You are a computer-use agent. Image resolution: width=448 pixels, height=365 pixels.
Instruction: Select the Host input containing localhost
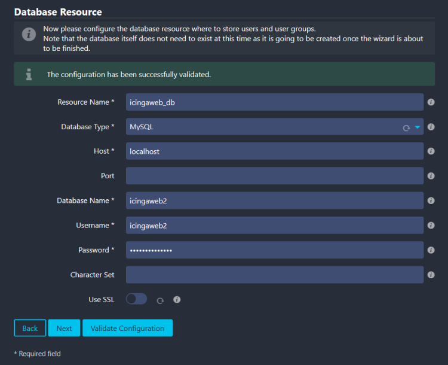coord(274,151)
